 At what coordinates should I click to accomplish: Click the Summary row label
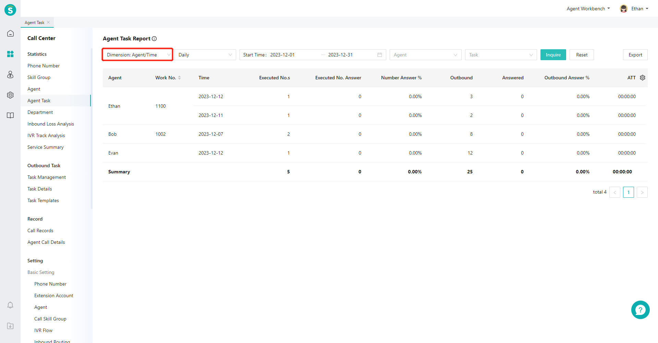[x=119, y=172]
